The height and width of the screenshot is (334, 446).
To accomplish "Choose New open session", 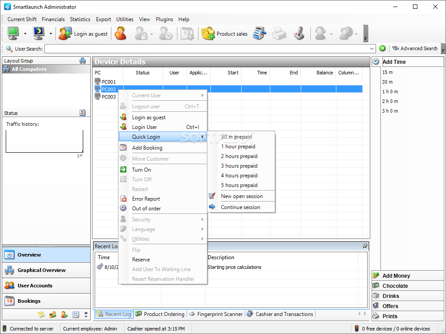I will (241, 196).
